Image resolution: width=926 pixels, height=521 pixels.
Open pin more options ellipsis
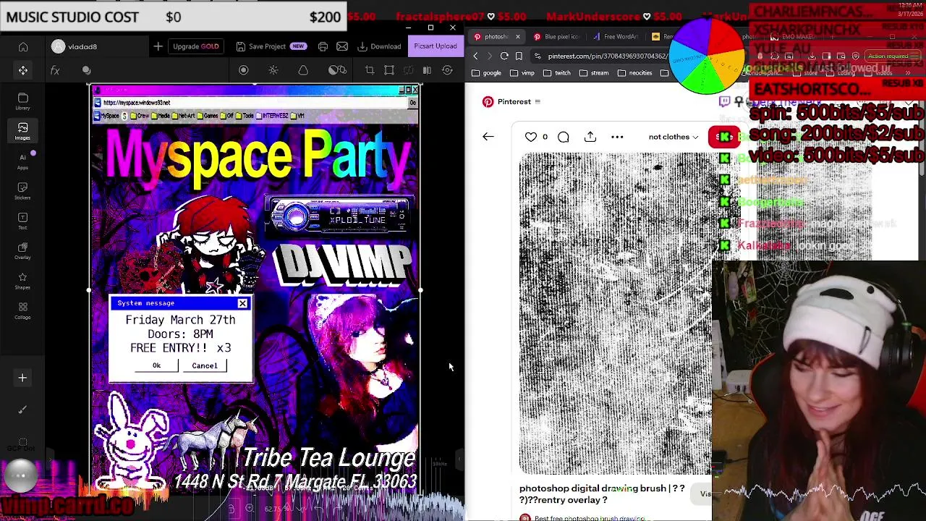(617, 137)
